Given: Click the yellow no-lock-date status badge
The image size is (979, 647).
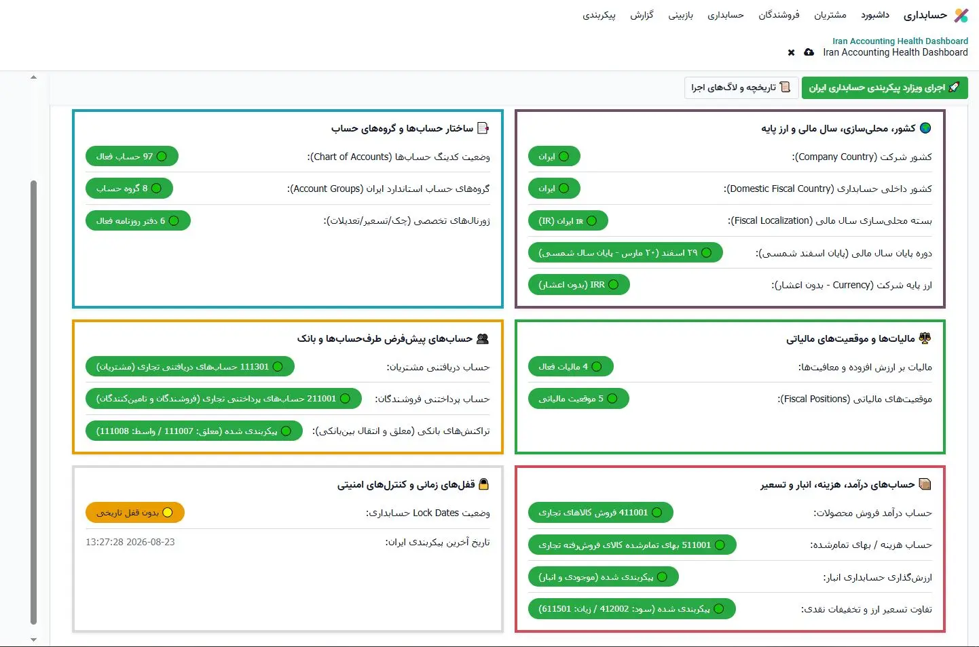Looking at the screenshot, I should (x=135, y=512).
